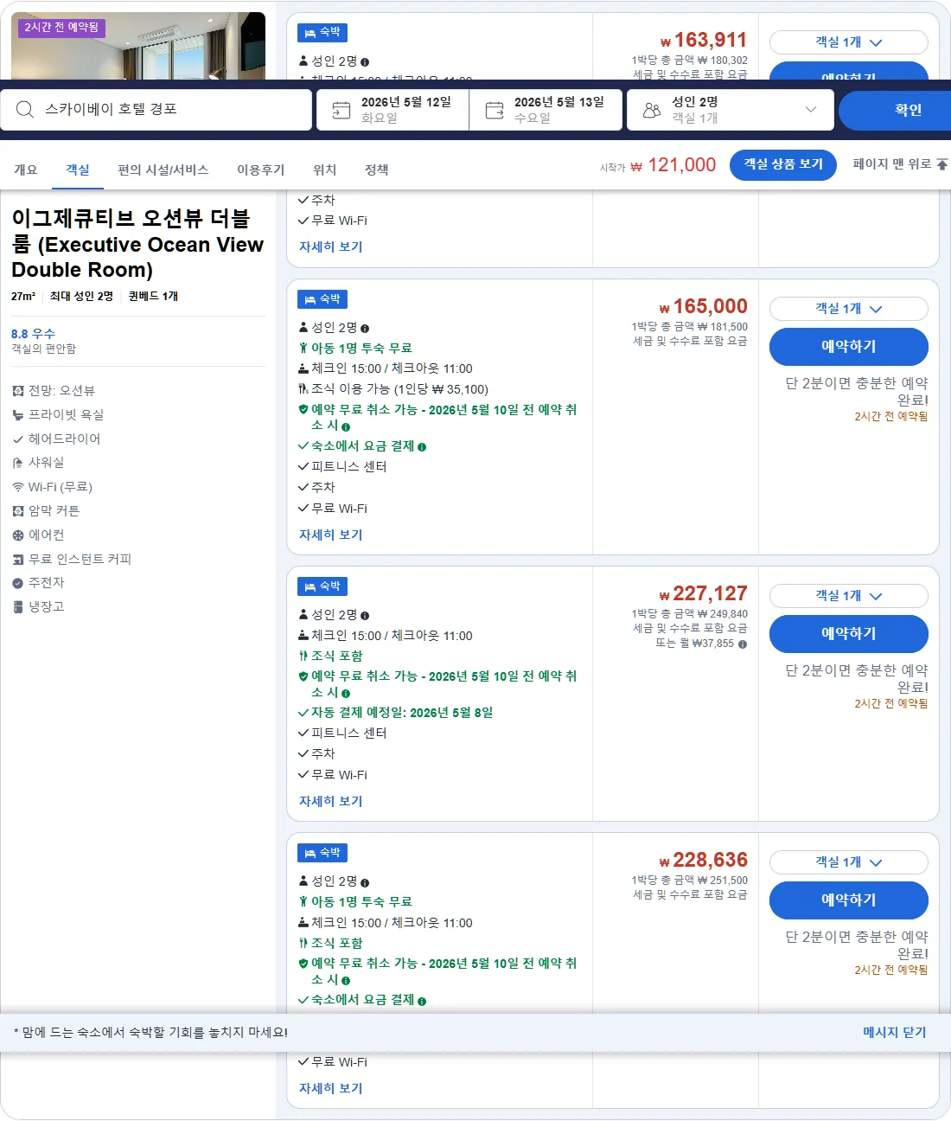Open the 위치 tab
The width and height of the screenshot is (951, 1121).
coord(325,170)
